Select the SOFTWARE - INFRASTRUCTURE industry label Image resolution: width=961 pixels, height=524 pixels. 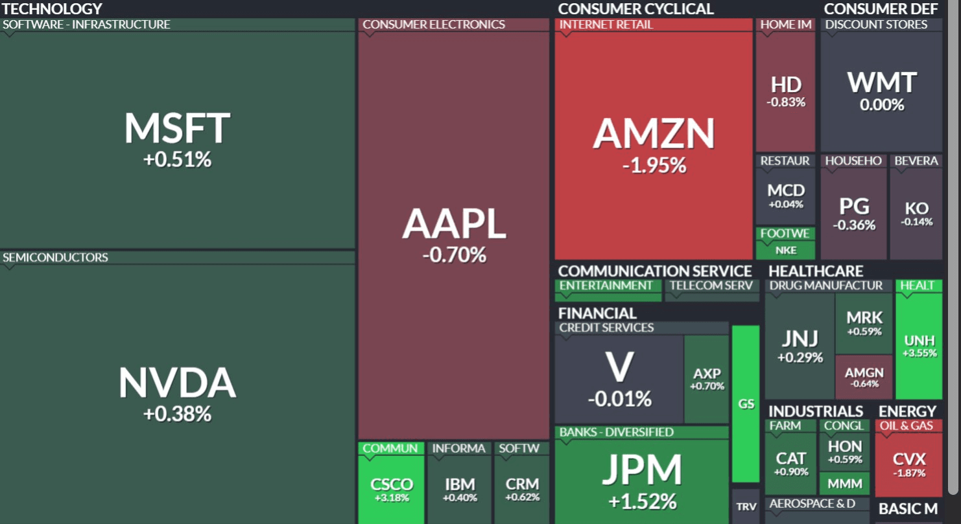click(86, 25)
